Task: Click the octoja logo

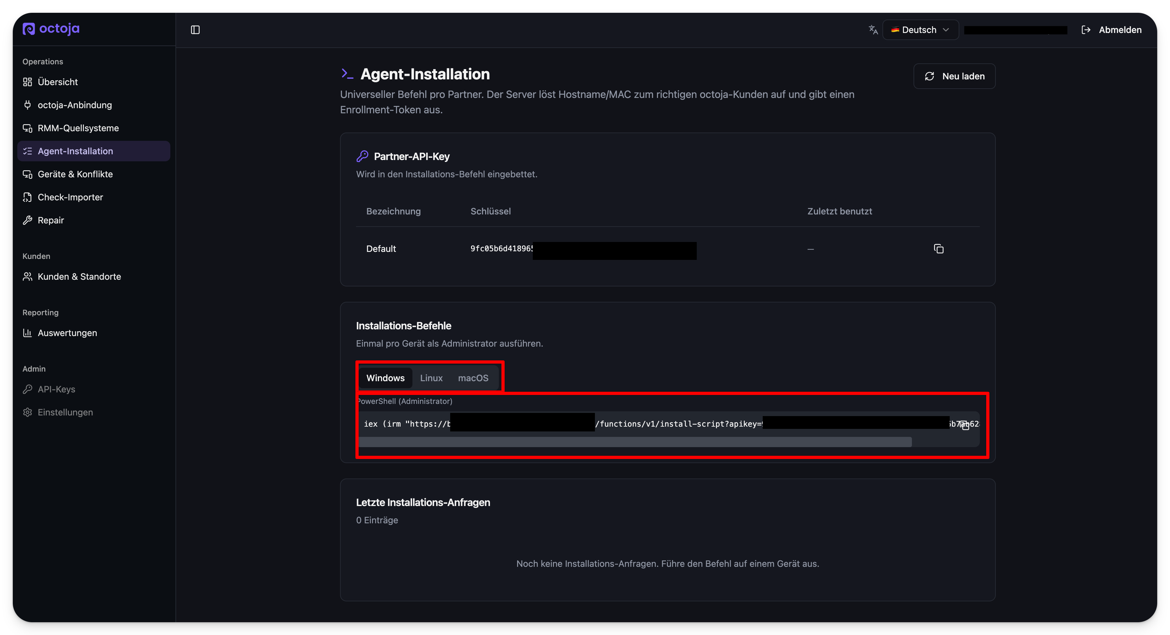Action: click(x=51, y=29)
